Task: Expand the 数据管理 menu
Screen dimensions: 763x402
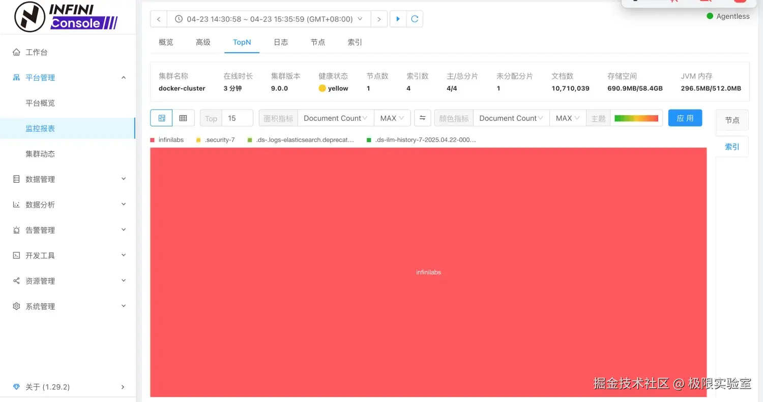Action: click(123, 179)
